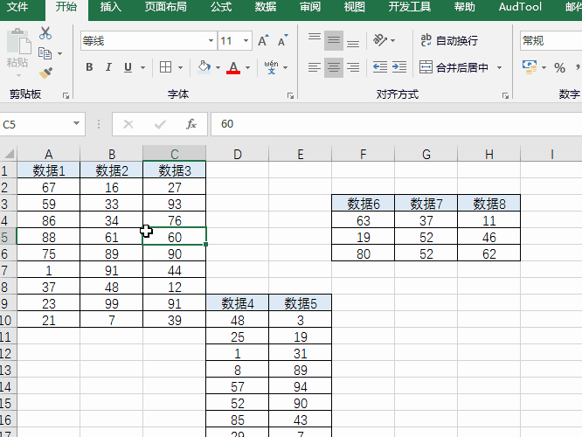The image size is (582, 437).
Task: Align text left
Action: click(x=315, y=67)
